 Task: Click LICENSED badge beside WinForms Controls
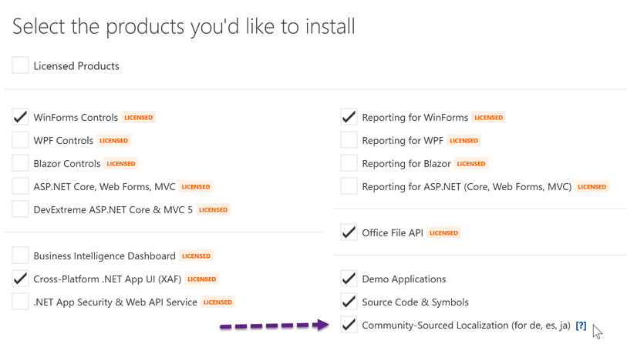pos(138,117)
